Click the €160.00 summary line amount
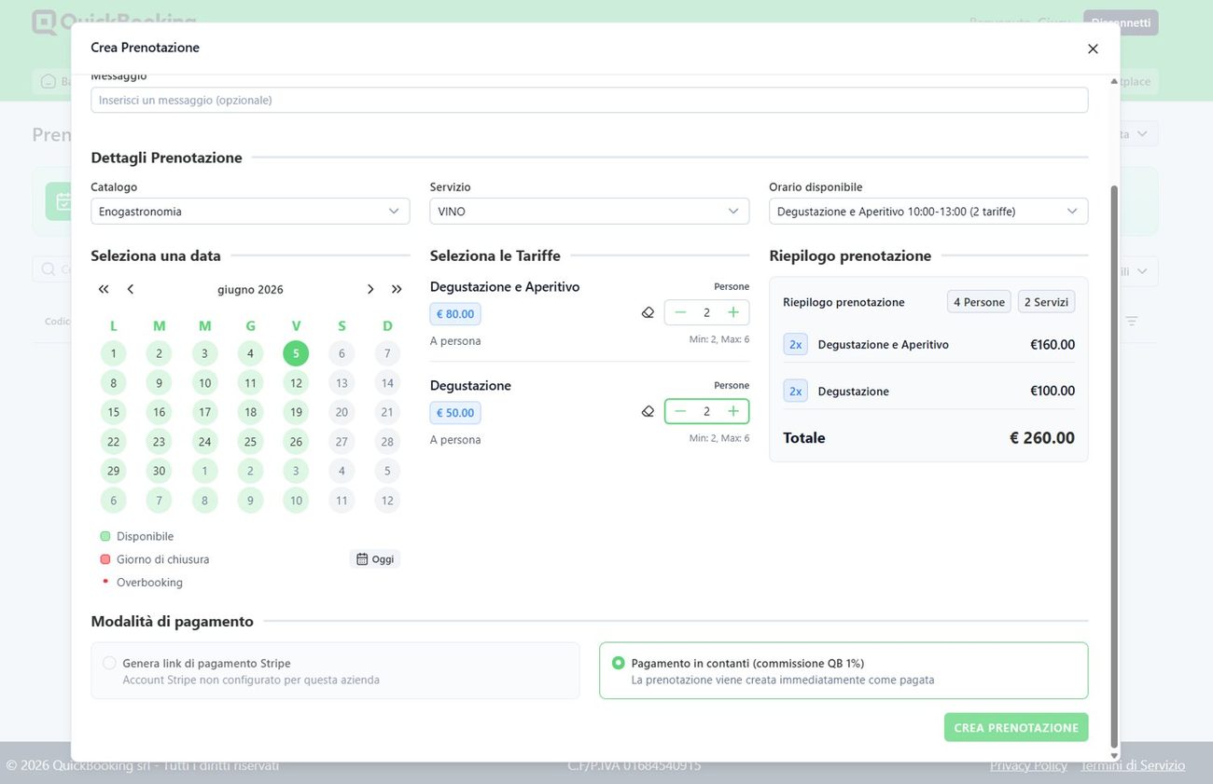The image size is (1213, 784). pos(1053,345)
